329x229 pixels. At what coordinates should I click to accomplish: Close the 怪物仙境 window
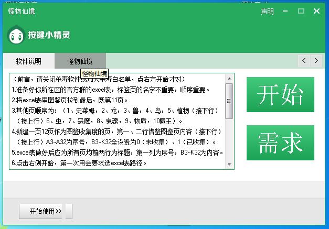coord(316,11)
